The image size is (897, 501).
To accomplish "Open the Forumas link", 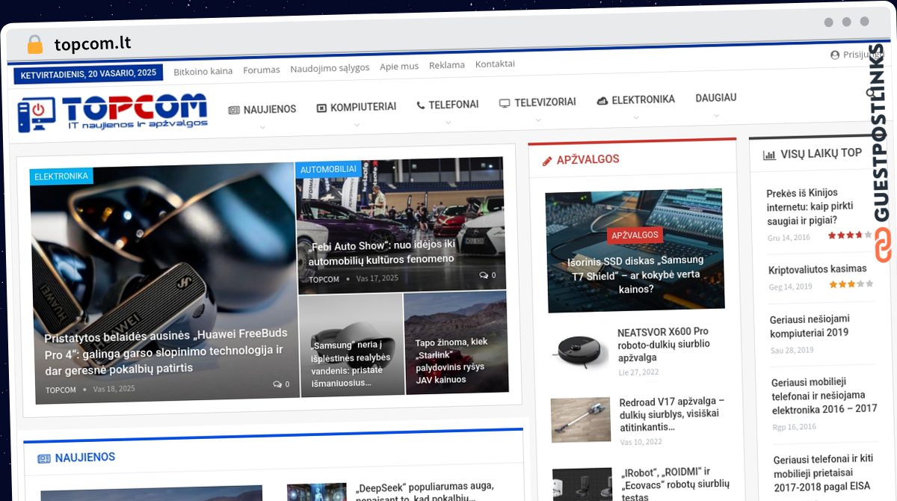I will [x=262, y=70].
